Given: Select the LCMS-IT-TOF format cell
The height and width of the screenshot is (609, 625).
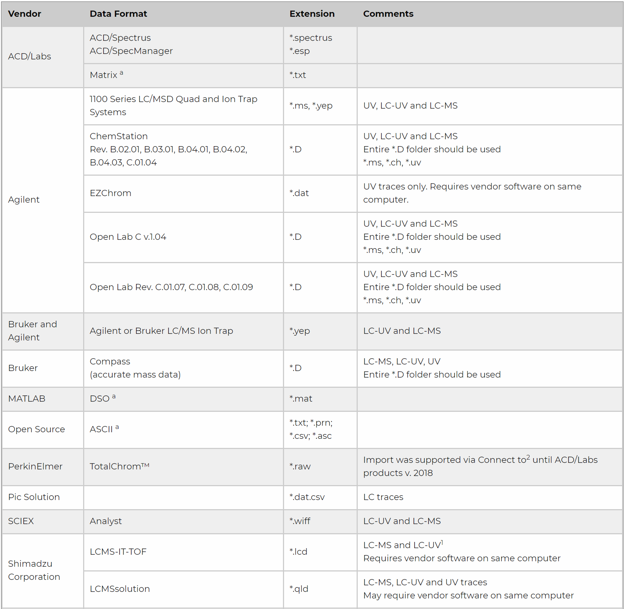Looking at the screenshot, I should pos(118,552).
